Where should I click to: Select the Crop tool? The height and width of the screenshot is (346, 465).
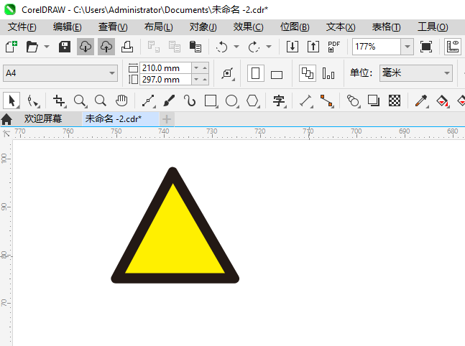click(x=59, y=100)
